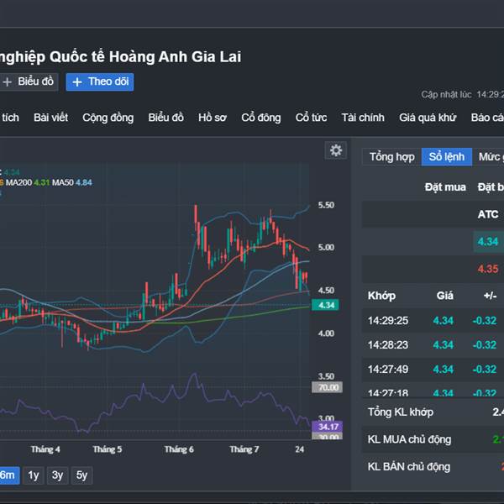Click the MA200 legend label

point(18,182)
